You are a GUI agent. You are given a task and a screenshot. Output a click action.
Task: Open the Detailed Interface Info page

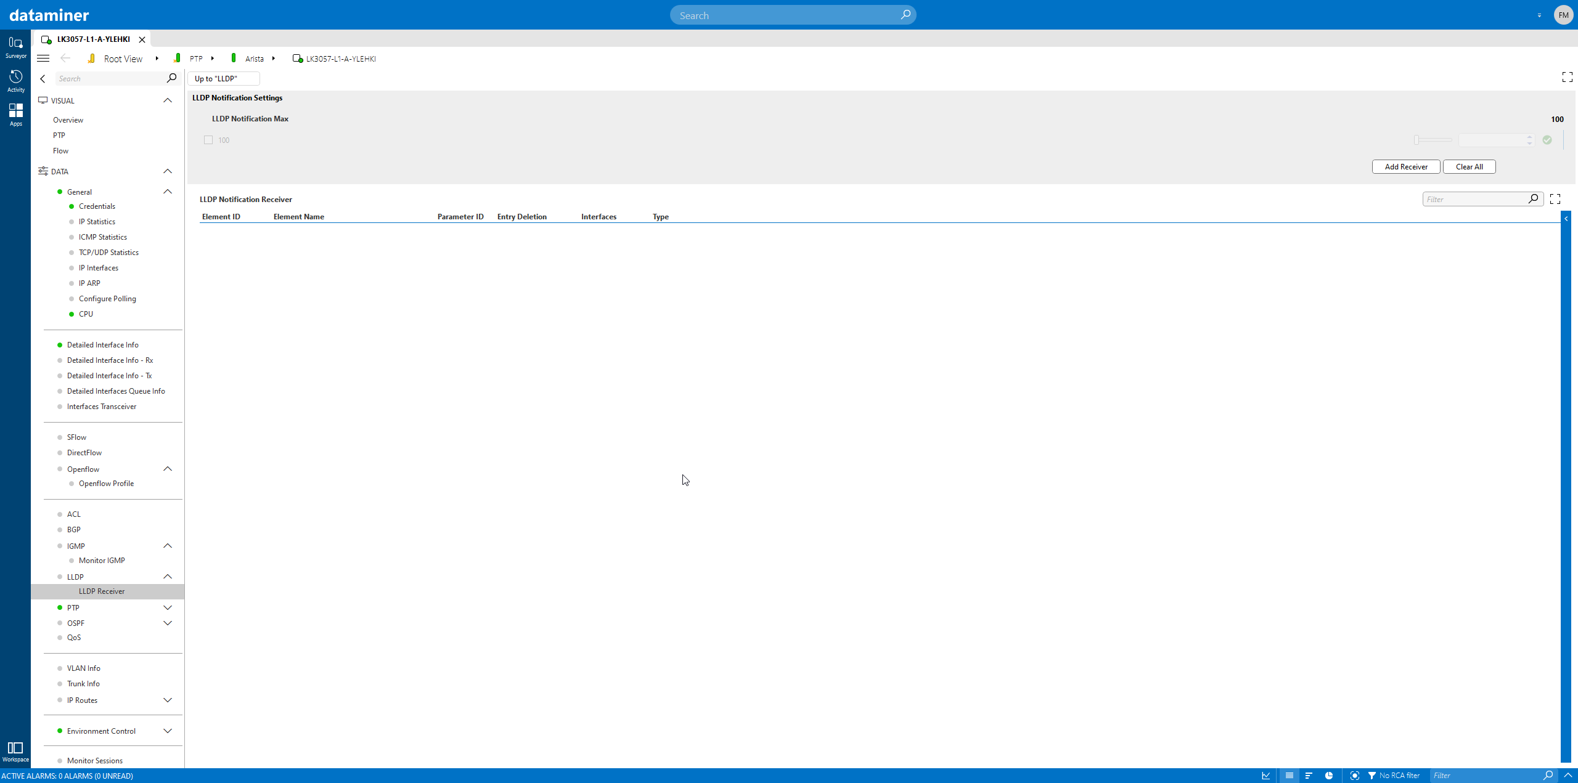tap(102, 345)
